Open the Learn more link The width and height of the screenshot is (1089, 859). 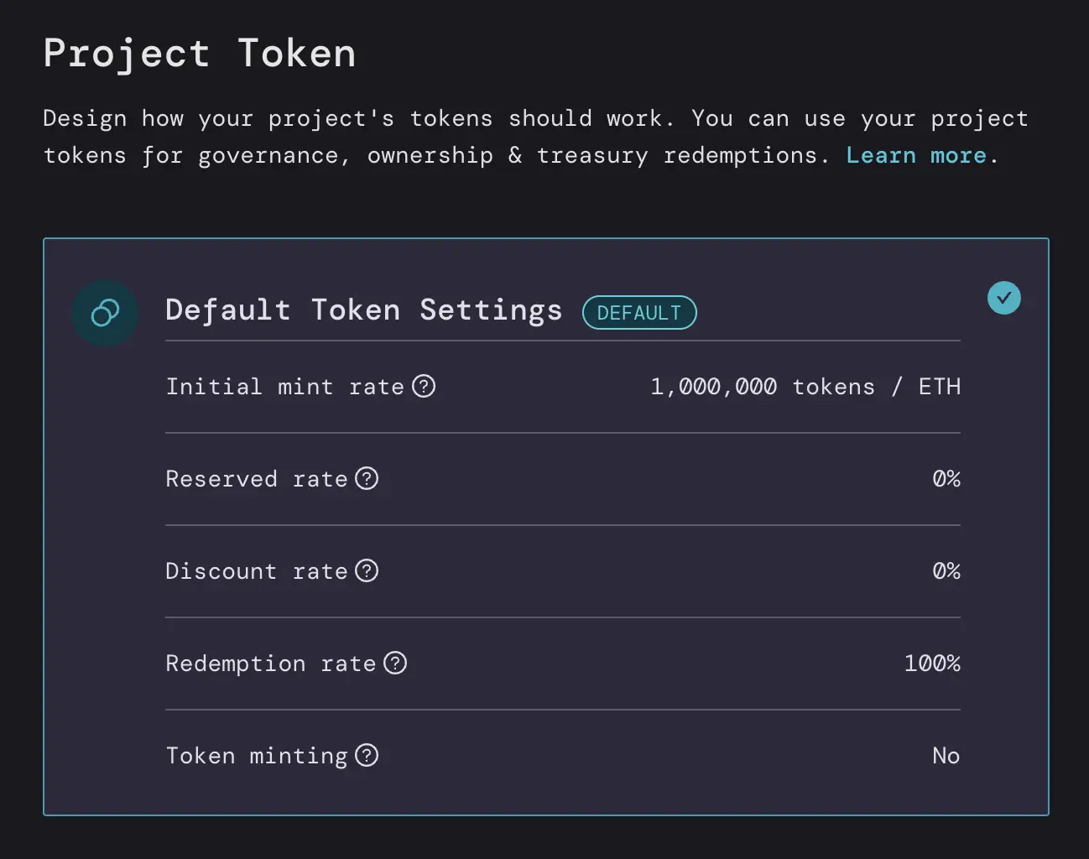(915, 155)
